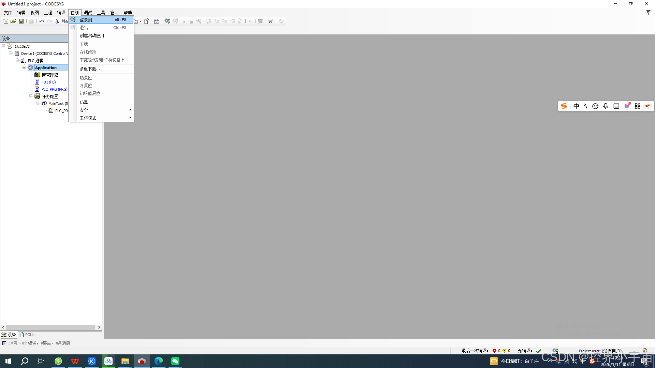Collapse the Device1 tree node
The height and width of the screenshot is (368, 655).
coord(11,53)
